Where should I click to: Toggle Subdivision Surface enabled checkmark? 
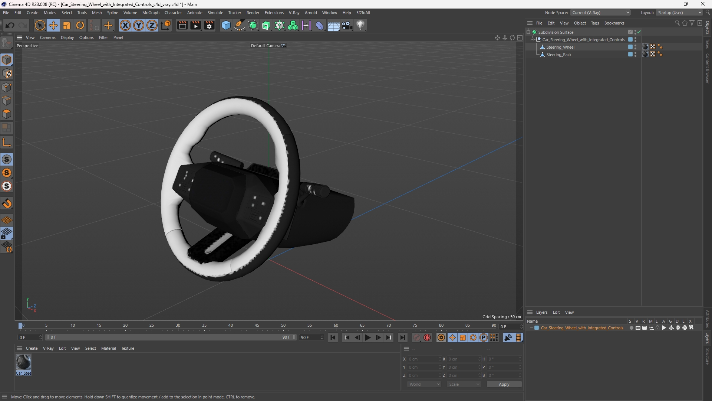pos(639,32)
